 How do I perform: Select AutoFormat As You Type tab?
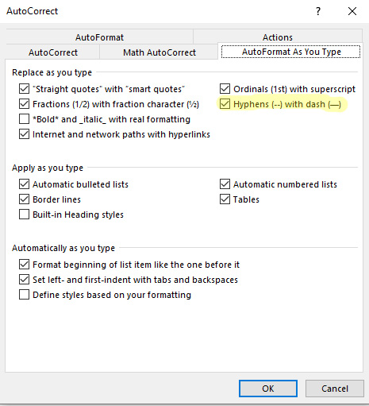291,52
